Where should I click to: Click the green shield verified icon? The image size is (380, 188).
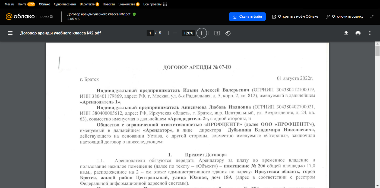(134, 14)
